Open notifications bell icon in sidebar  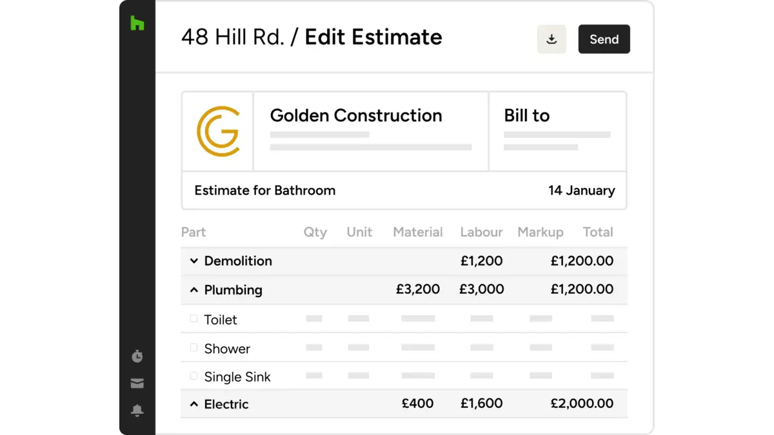pyautogui.click(x=137, y=411)
